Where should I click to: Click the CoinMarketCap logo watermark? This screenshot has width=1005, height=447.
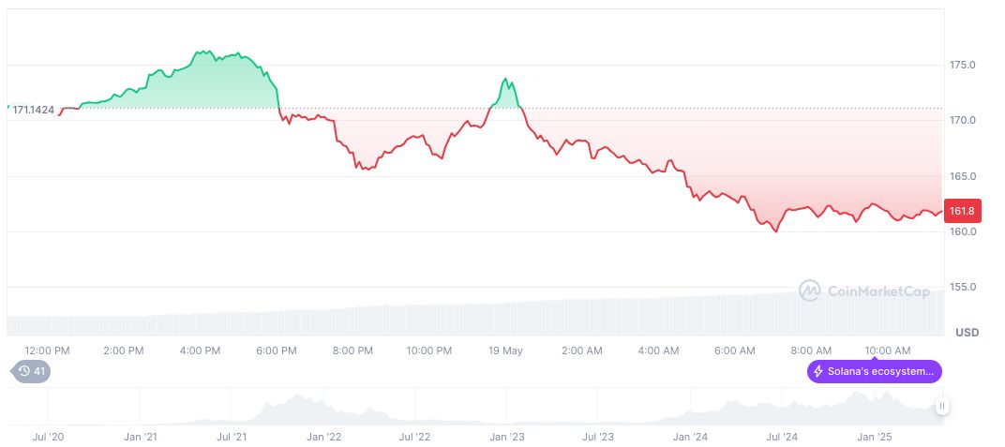pos(863,291)
